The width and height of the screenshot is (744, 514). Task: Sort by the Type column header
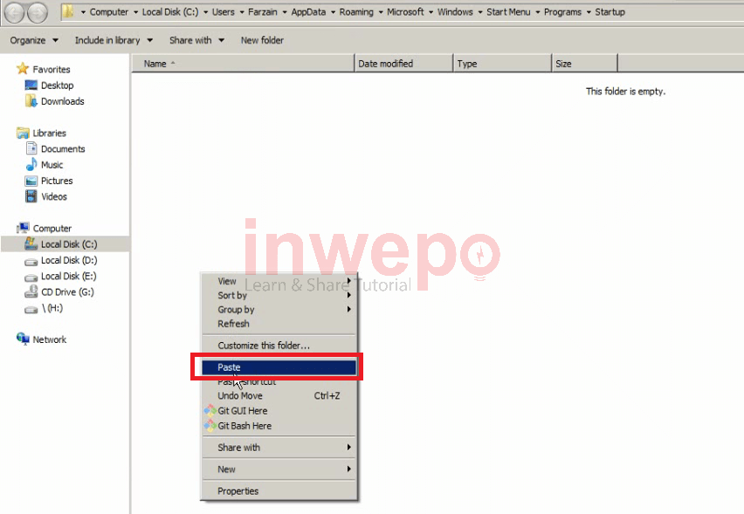click(502, 64)
